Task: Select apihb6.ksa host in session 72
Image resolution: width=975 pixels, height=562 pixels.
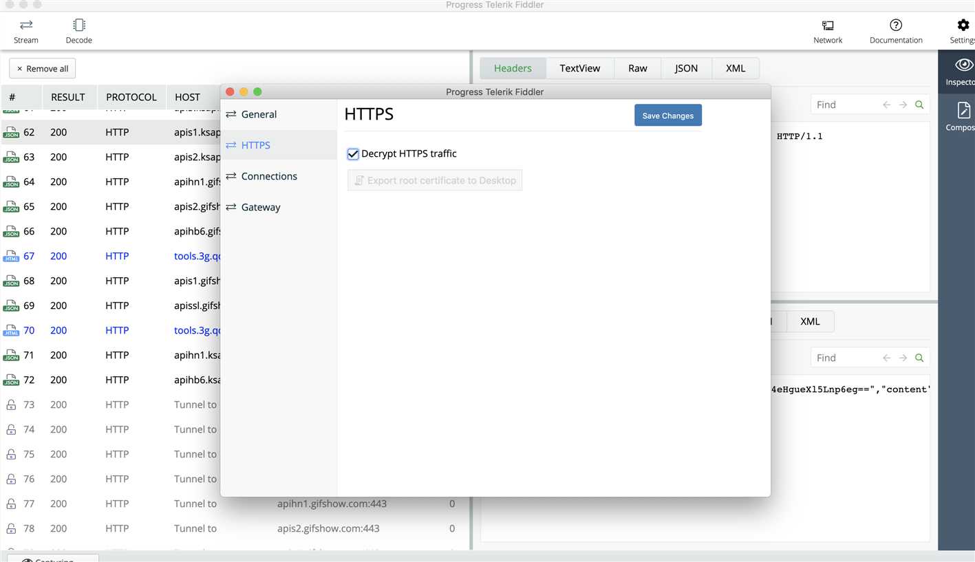Action: [197, 380]
